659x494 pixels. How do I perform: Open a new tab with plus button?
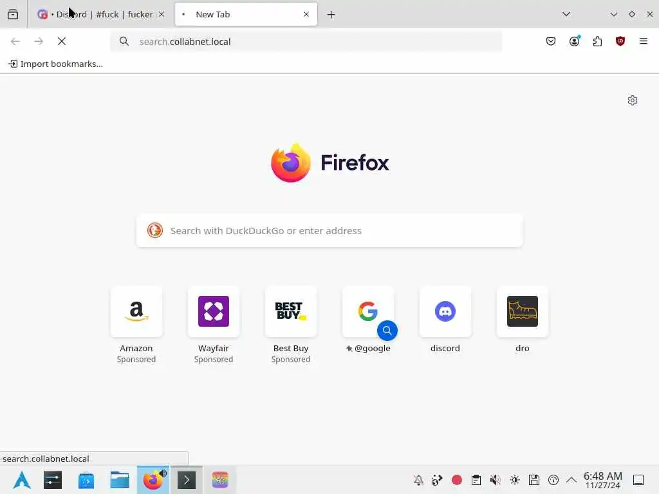pos(331,15)
